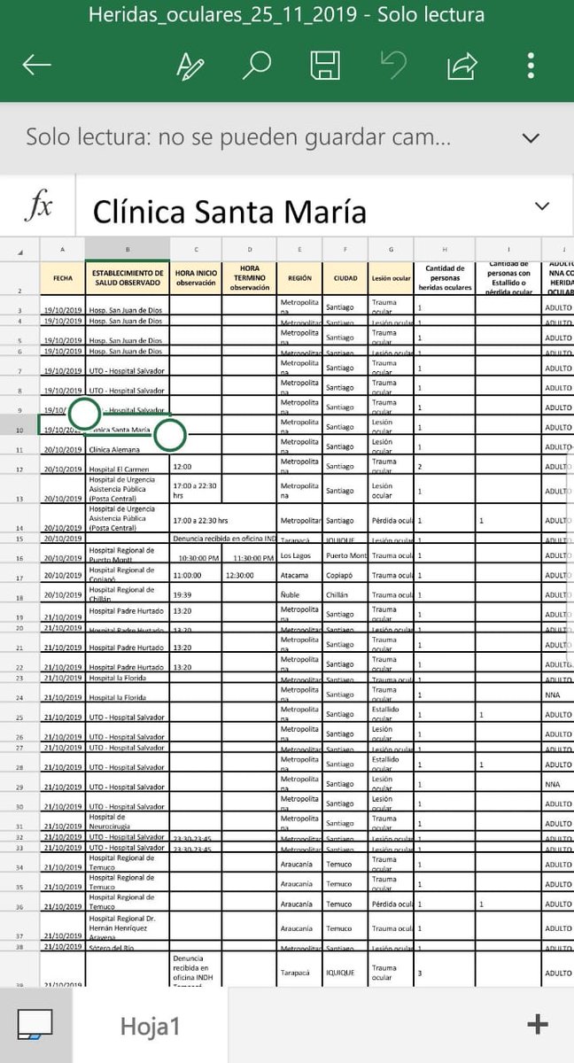The height and width of the screenshot is (1063, 574).
Task: Tap the sheet view icon beside Hoja1
Action: (35, 1025)
